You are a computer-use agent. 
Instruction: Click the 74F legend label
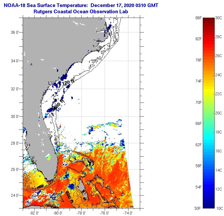pos(198,81)
